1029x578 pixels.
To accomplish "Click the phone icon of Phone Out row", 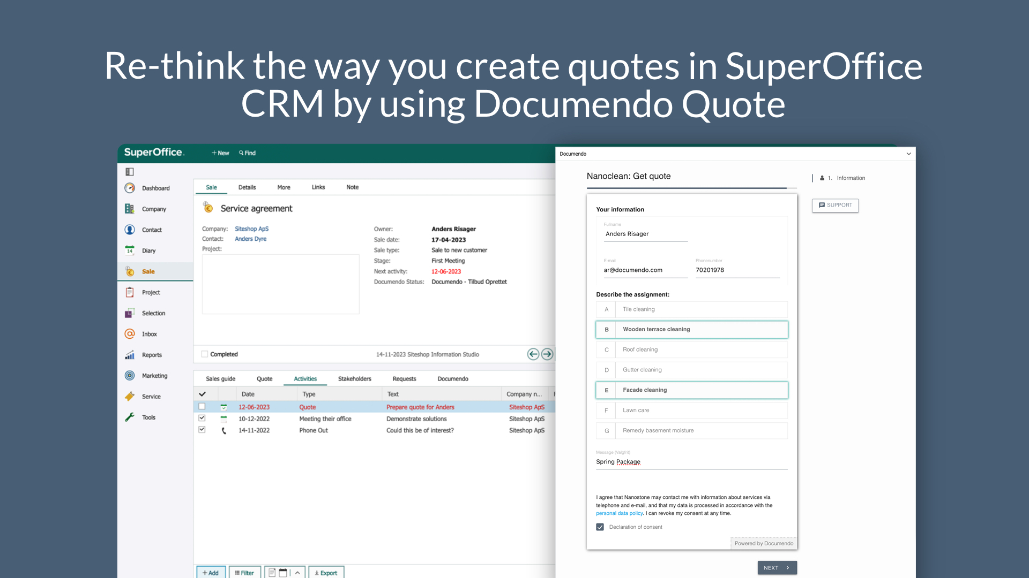I will pos(224,430).
